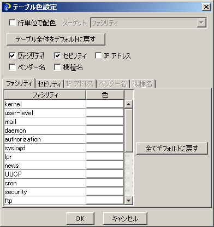Viewport: 214px width, 227px height.
Task: Select the 機種名 tab
Action: coord(142,84)
